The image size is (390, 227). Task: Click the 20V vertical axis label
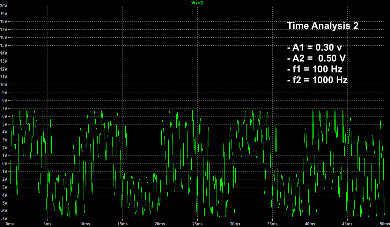pyautogui.click(x=4, y=6)
